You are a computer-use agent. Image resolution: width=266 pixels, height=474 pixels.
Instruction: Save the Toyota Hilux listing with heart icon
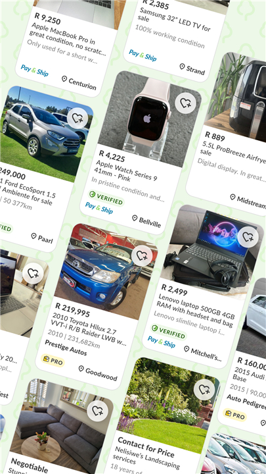142,255
